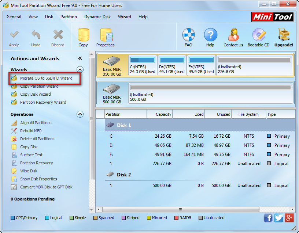
Task: Open the Twitter share icon
Action: coord(278,218)
